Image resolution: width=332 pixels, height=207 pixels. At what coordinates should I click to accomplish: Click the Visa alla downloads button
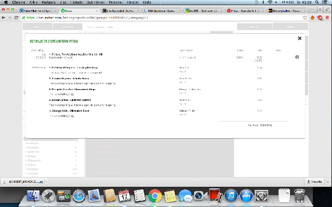pos(314,182)
